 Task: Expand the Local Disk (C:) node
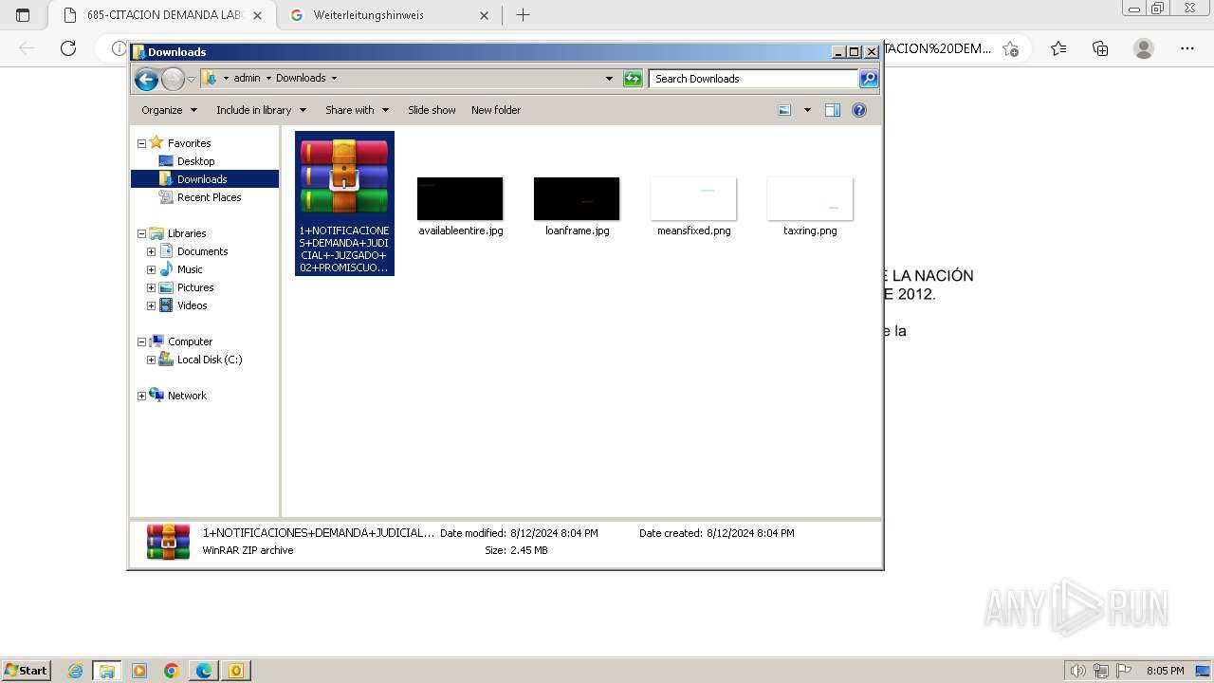tap(151, 360)
